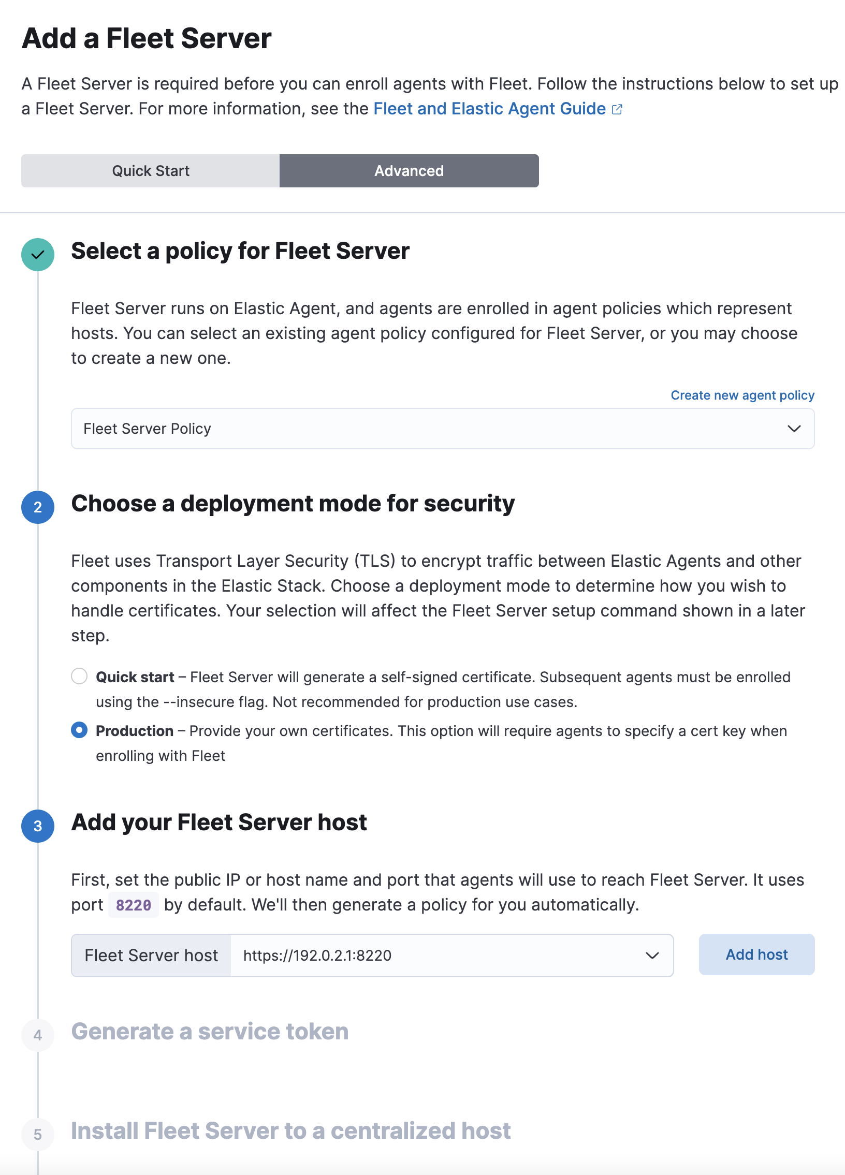Click the step 2 numbered circle icon
This screenshot has height=1175, width=845.
(x=37, y=507)
